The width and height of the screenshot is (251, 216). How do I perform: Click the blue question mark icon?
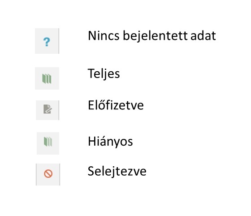(x=47, y=42)
